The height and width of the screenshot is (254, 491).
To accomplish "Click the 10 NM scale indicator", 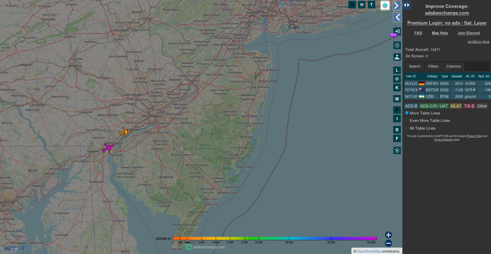I will pyautogui.click(x=14, y=249).
